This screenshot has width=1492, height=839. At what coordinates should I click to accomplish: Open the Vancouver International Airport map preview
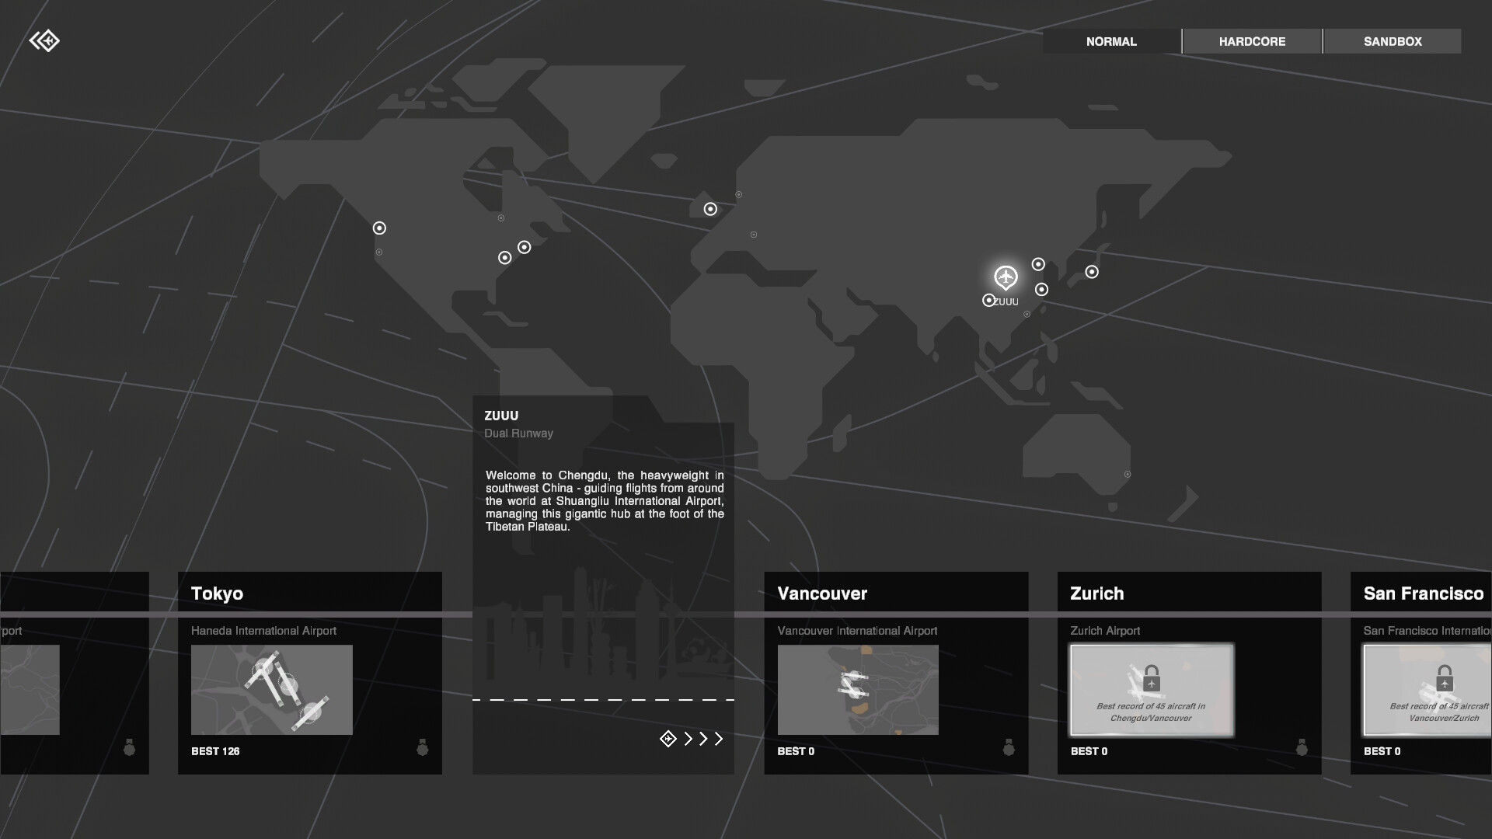858,690
